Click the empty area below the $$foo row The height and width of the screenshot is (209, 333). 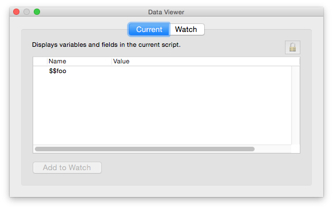[162, 110]
